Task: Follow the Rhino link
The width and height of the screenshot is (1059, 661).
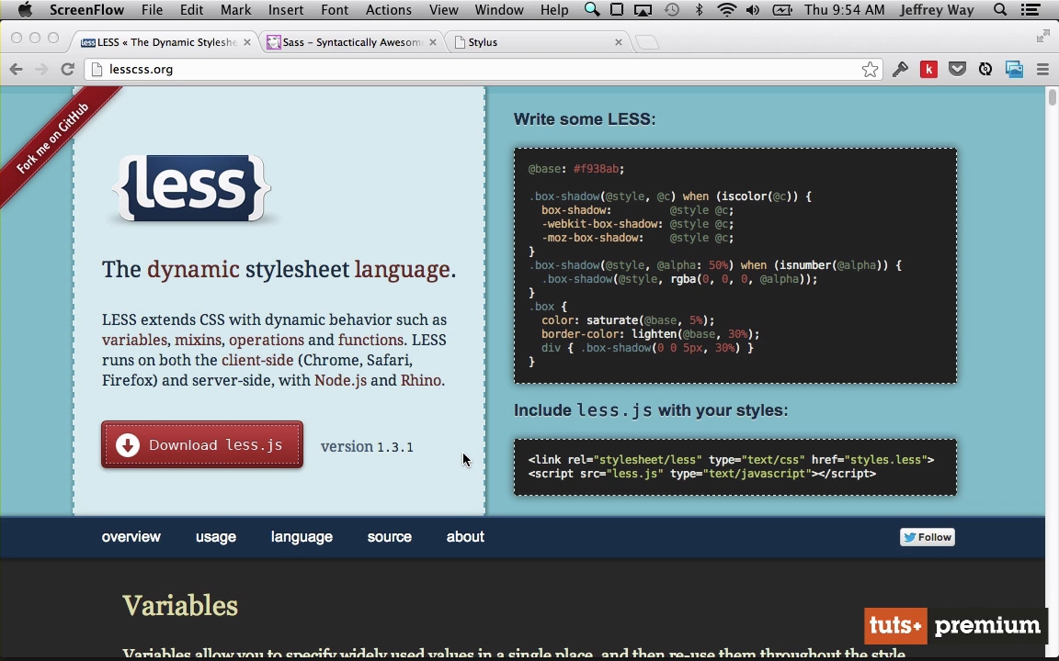Action: (x=421, y=380)
